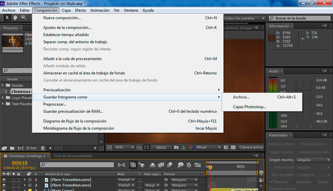Click the Buscar en la Ayuda search field
The width and height of the screenshot is (333, 191).
click(x=300, y=18)
